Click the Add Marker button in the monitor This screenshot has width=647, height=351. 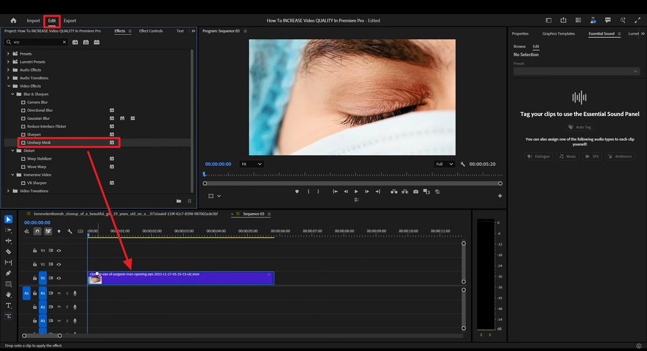pyautogui.click(x=297, y=192)
